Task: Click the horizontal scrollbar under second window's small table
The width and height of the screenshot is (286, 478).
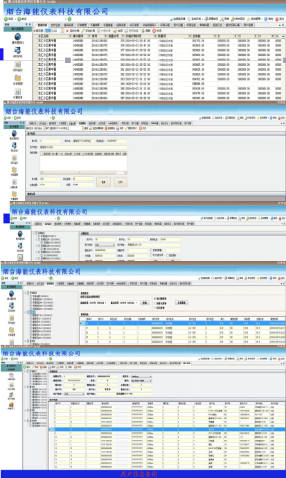Action: click(x=83, y=173)
